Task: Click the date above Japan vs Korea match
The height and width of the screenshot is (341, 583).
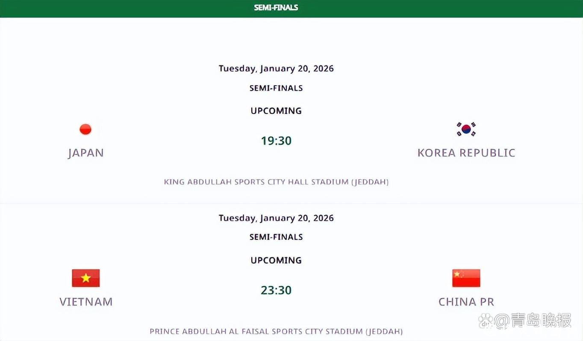Action: coord(276,69)
